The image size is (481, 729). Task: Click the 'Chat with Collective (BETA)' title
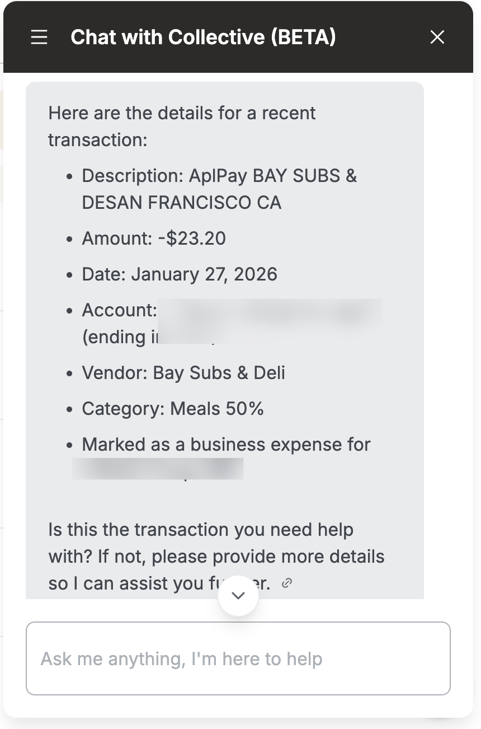click(x=203, y=38)
